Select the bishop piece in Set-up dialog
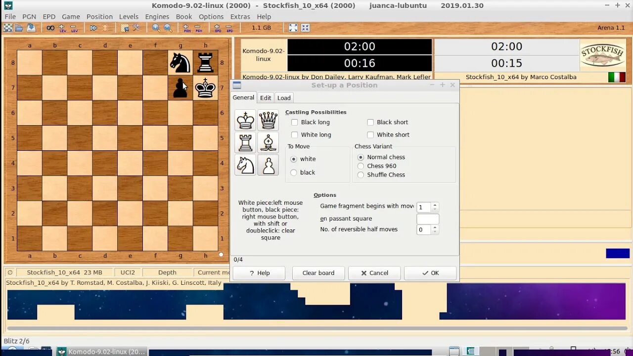The width and height of the screenshot is (633, 356). tap(268, 142)
